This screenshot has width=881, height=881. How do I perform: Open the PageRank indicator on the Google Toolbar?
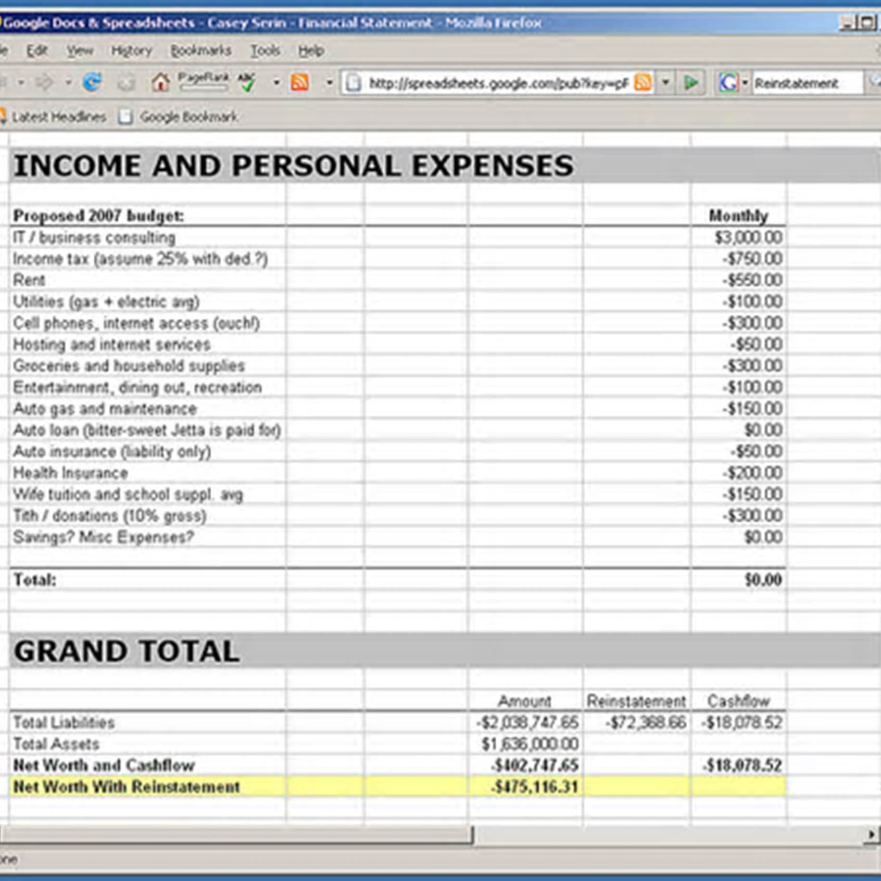[x=204, y=80]
